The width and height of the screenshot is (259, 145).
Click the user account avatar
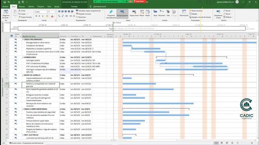coord(237,2)
